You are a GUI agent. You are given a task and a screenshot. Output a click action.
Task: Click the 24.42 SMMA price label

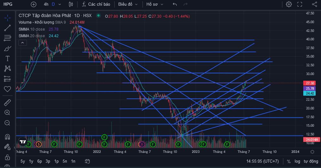pos(310,93)
